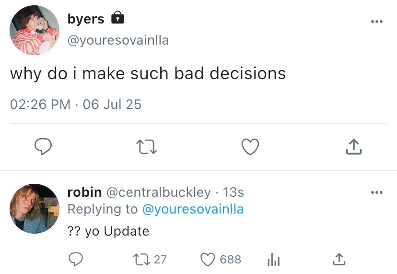Share robin's reply
The width and height of the screenshot is (397, 274).
point(339,260)
